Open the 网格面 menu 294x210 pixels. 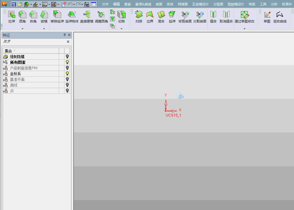point(183,4)
